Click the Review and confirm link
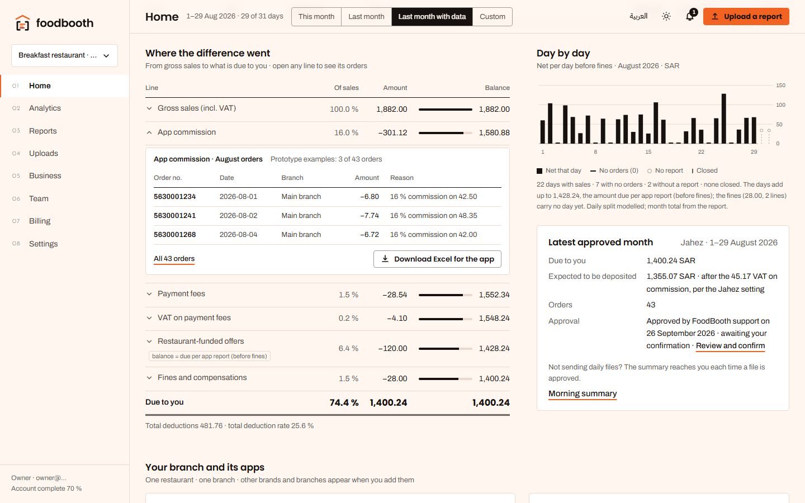 tap(730, 346)
